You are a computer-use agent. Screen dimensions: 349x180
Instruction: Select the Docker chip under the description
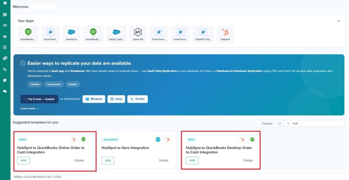(73, 84)
